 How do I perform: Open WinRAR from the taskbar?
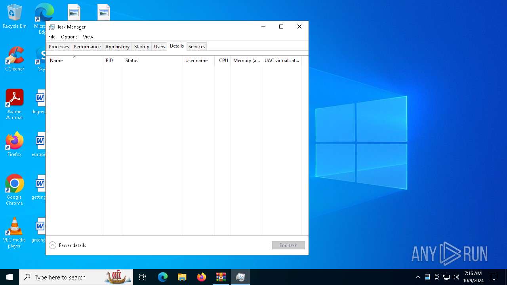[221, 277]
